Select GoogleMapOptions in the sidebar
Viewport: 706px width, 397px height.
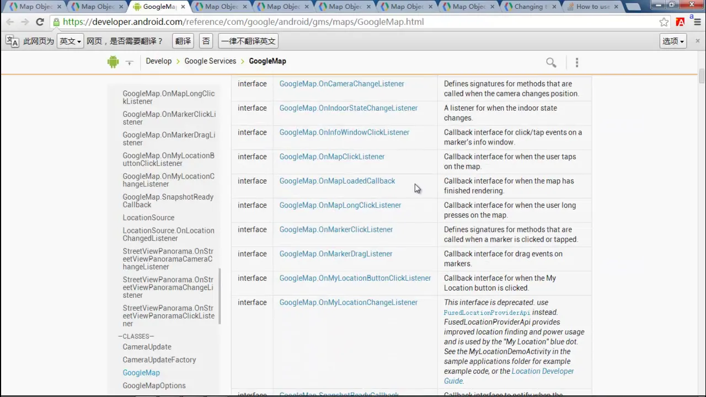[154, 385]
